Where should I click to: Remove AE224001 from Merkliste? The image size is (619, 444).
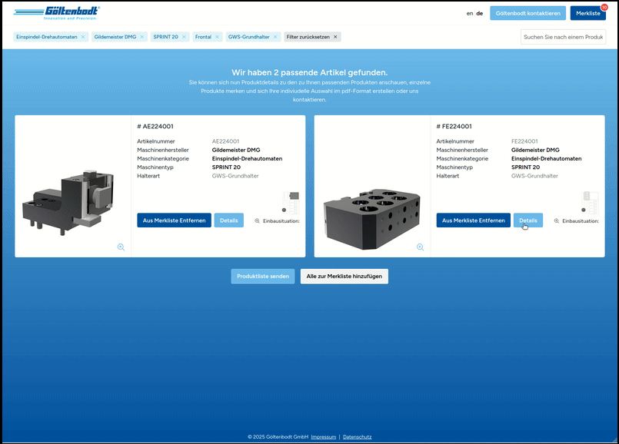(174, 220)
